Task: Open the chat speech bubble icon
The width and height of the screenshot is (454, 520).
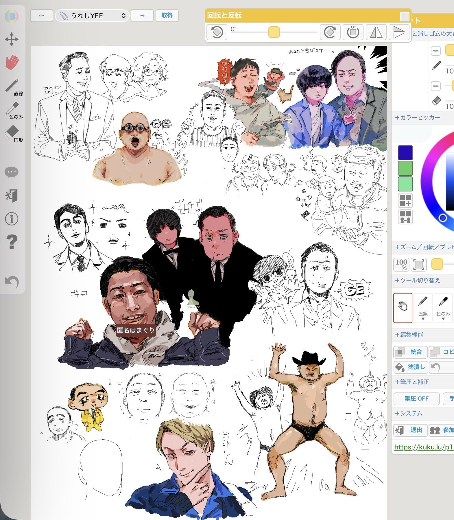Action: [12, 172]
